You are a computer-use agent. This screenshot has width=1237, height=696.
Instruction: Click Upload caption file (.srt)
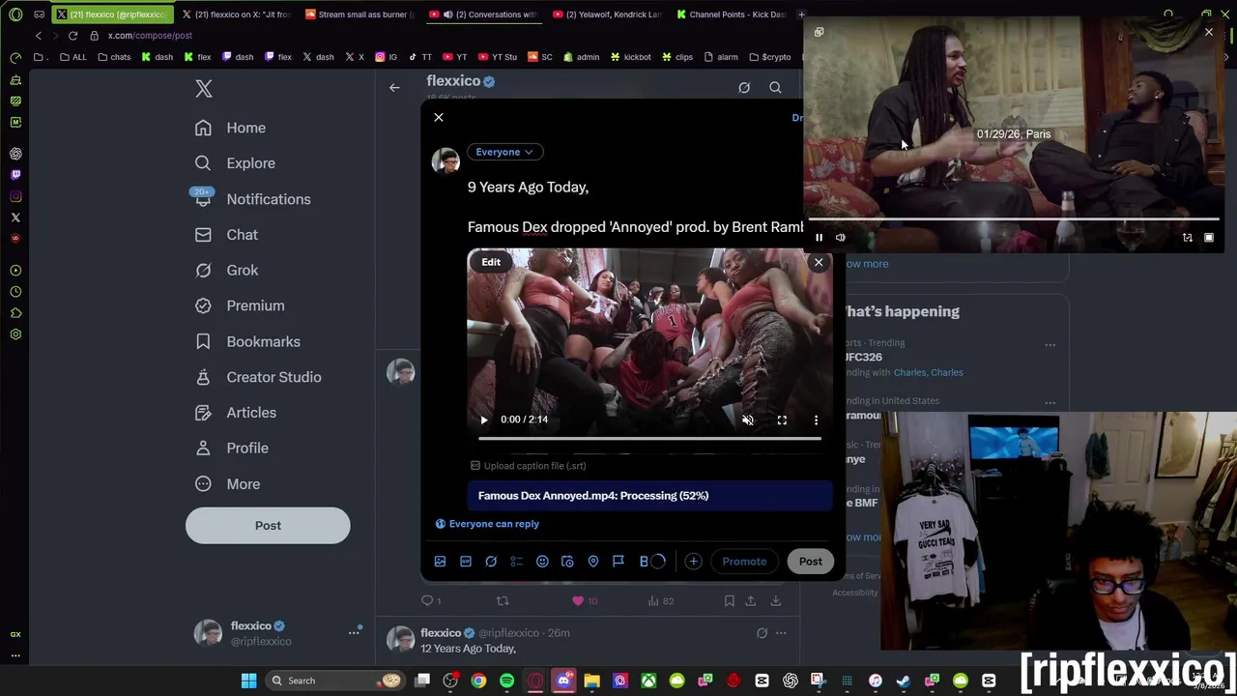[x=529, y=466]
